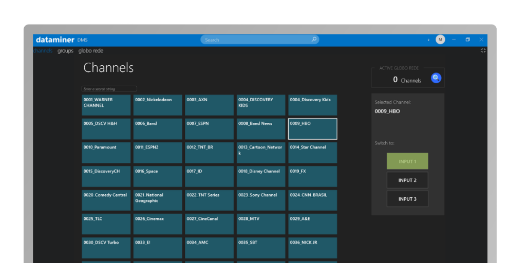Pick channel 0029_A&E
This screenshot has height=263, width=526.
[313, 224]
